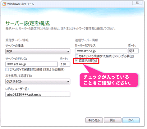Click the Windows Live Mail title icon
The image size is (147, 129).
pyautogui.click(x=4, y=4)
